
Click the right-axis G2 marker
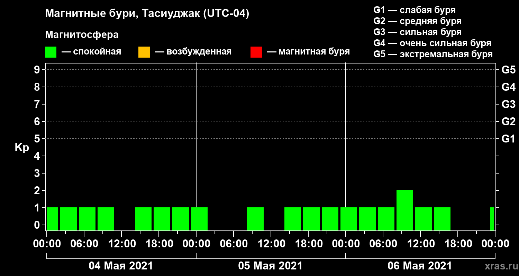coord(508,121)
